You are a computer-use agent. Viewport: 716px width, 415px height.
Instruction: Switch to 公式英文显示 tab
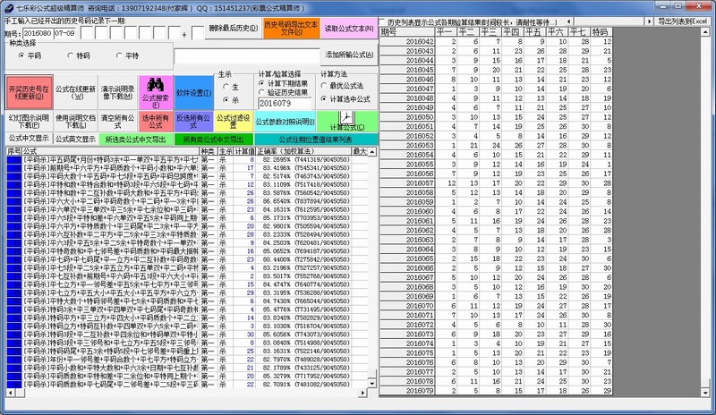pos(75,140)
